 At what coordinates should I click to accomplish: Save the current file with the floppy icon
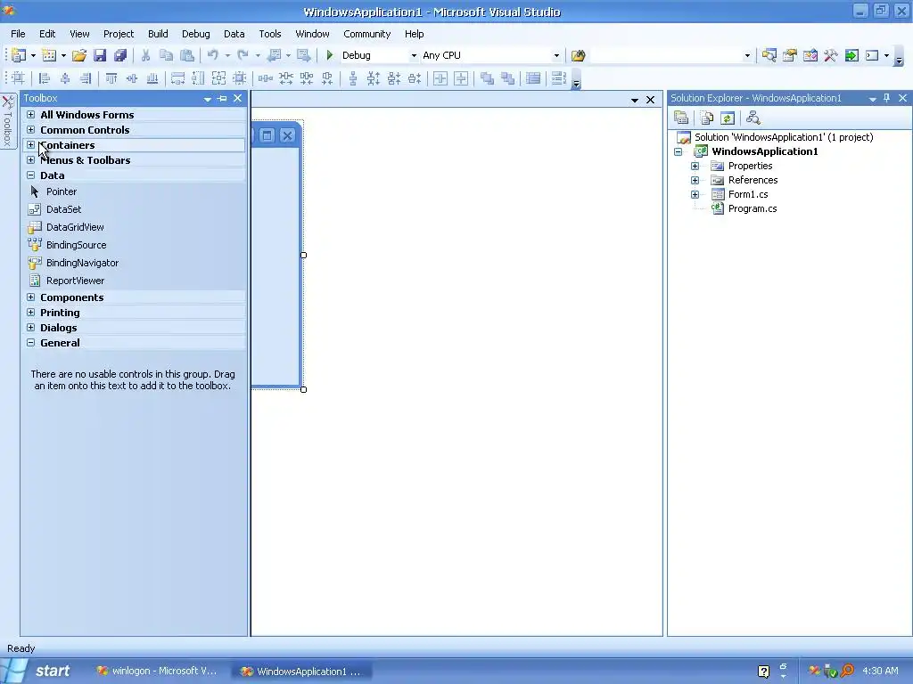(x=100, y=55)
